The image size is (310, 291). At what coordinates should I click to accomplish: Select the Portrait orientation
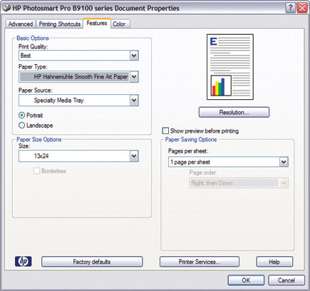(21, 116)
